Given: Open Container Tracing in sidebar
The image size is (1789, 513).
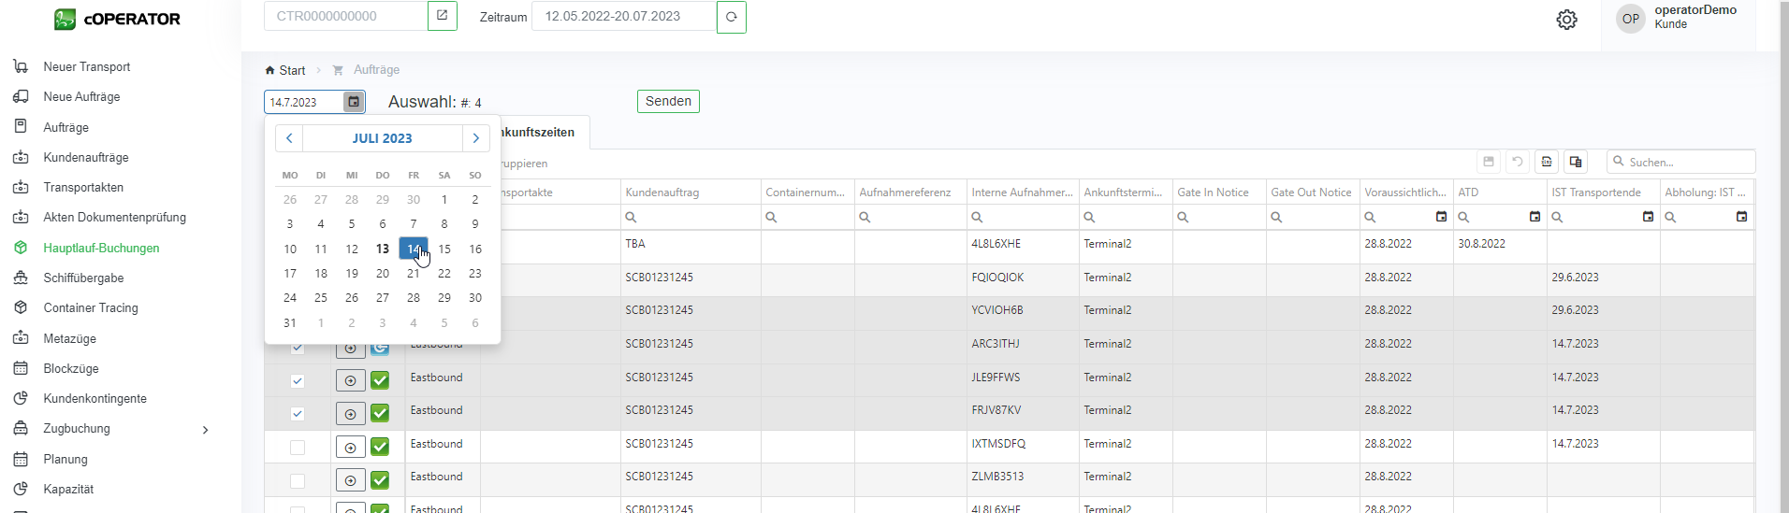Looking at the screenshot, I should [91, 308].
